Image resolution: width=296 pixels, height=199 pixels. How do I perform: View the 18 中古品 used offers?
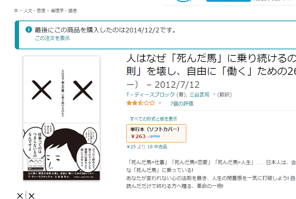pos(157,147)
